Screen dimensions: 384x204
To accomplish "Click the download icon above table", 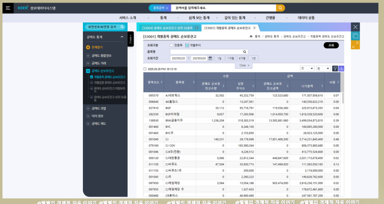I will click(x=341, y=69).
